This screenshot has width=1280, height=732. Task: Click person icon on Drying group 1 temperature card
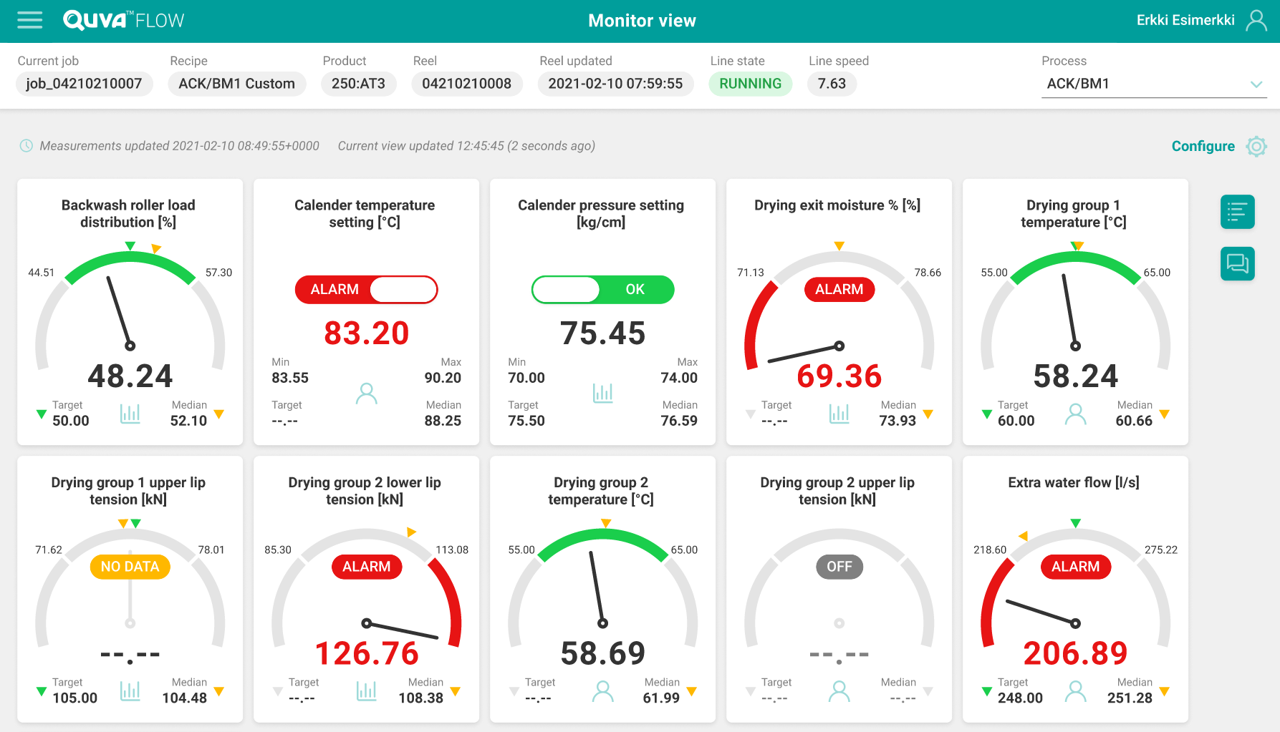[x=1076, y=414]
